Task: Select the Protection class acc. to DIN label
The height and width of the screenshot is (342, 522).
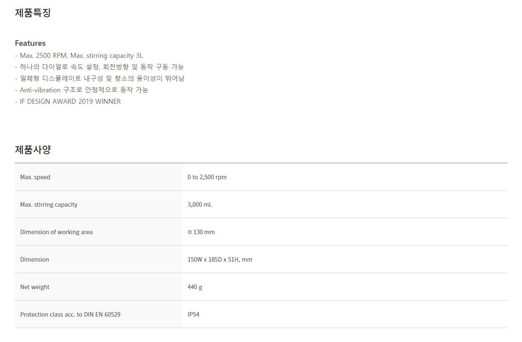Action: [70, 315]
